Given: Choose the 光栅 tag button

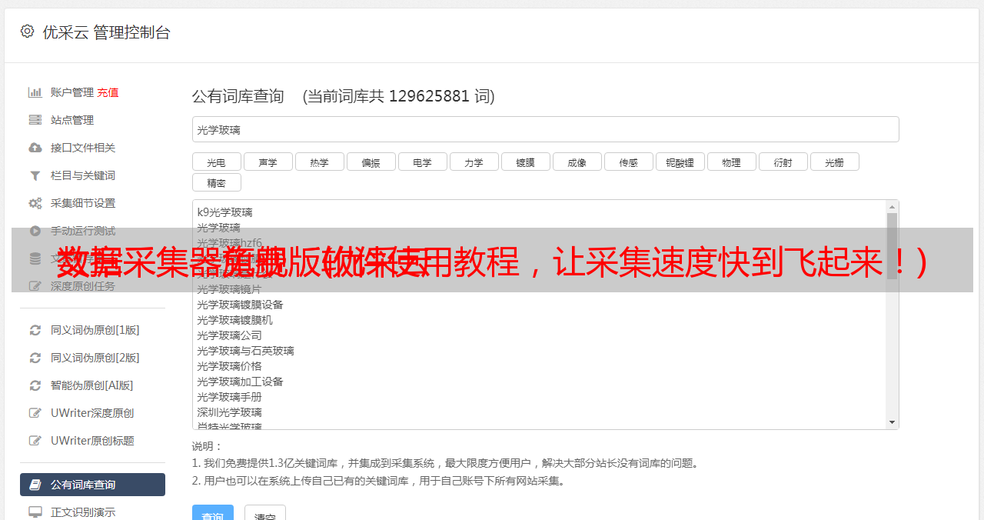Looking at the screenshot, I should (x=834, y=162).
